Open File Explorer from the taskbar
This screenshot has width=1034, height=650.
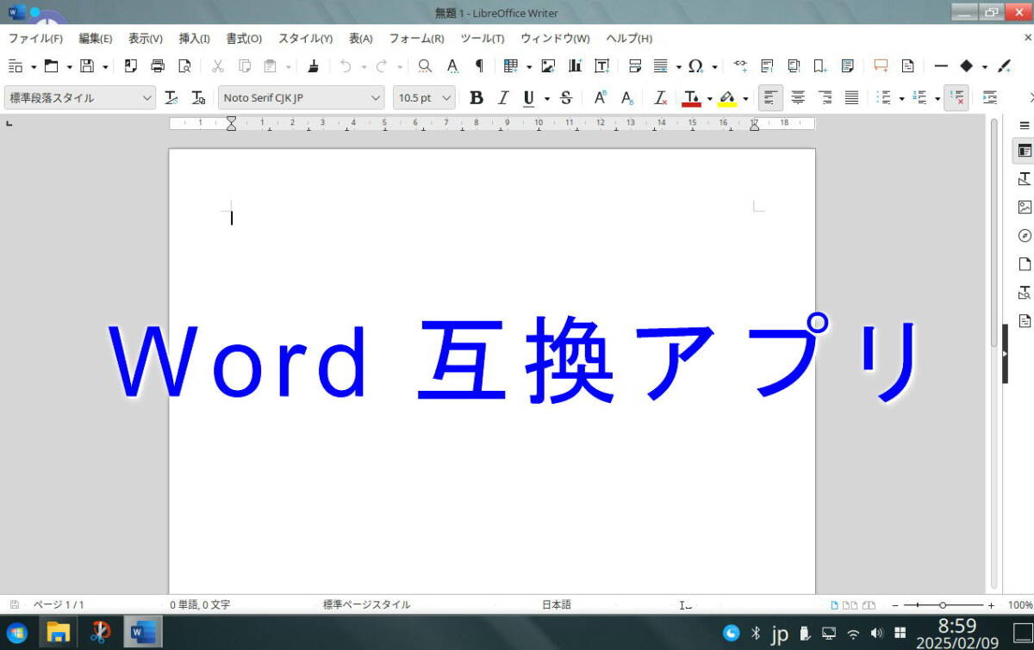58,633
